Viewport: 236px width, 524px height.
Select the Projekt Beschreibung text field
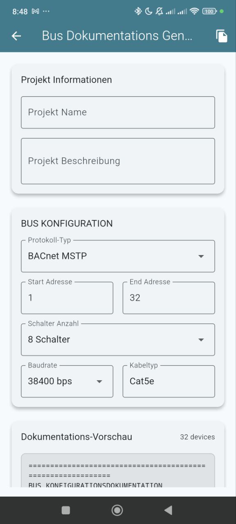pyautogui.click(x=118, y=160)
